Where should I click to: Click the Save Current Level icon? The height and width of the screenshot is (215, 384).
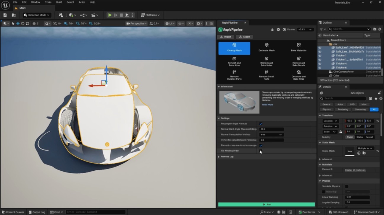pos(5,15)
